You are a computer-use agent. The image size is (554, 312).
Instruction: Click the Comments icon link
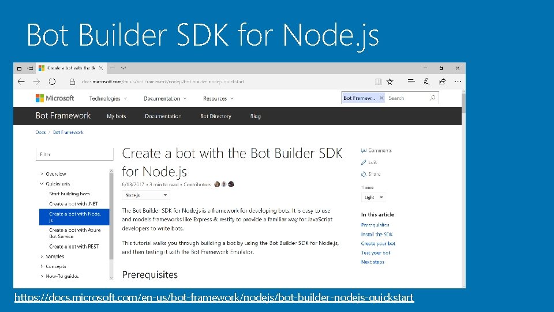[x=376, y=150]
